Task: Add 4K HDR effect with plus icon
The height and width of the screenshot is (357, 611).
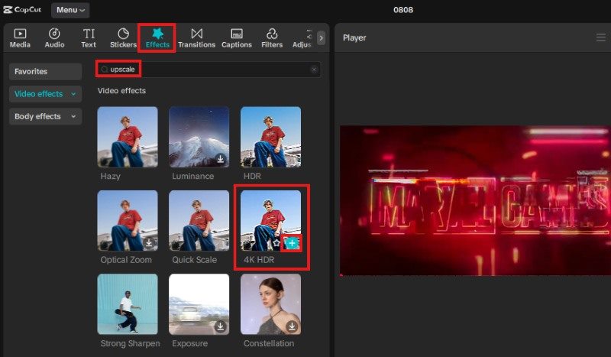Action: point(292,243)
